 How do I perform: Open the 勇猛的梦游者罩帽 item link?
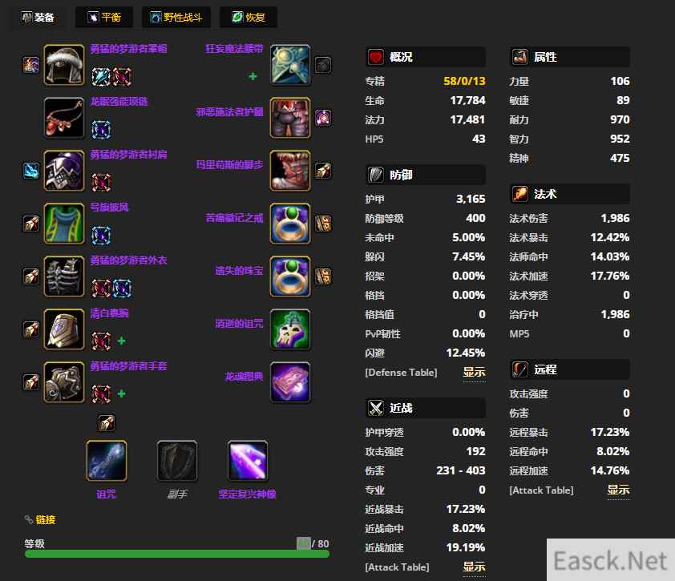128,49
